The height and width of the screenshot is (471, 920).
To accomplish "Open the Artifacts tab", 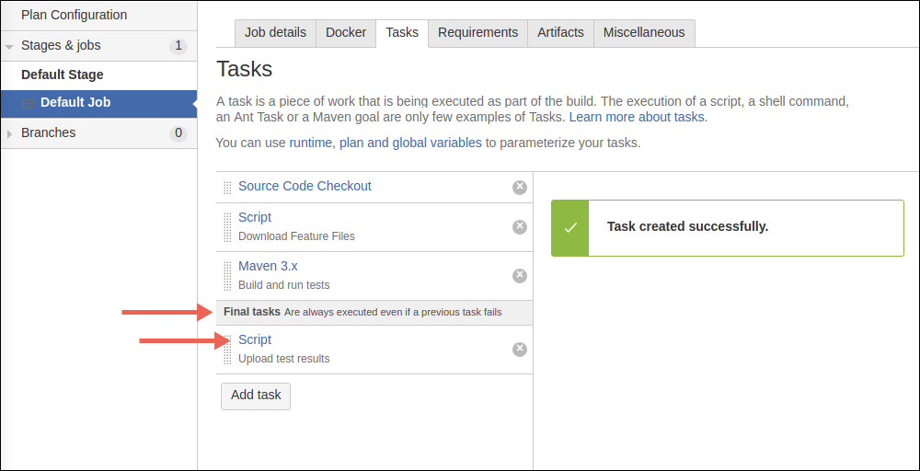I will [560, 33].
